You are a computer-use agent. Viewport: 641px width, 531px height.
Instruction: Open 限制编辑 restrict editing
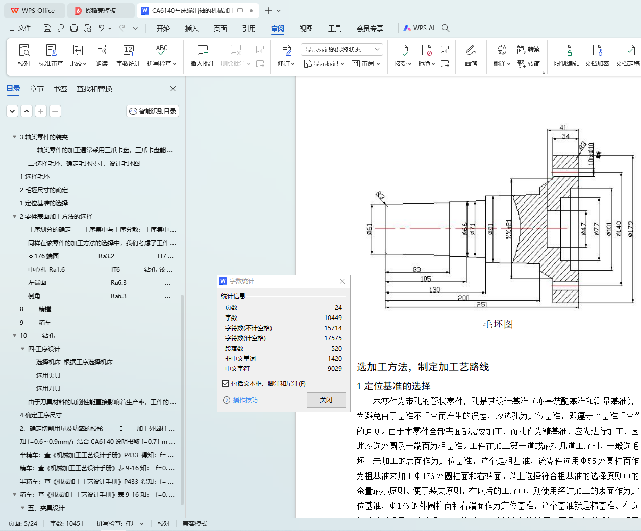click(x=566, y=55)
